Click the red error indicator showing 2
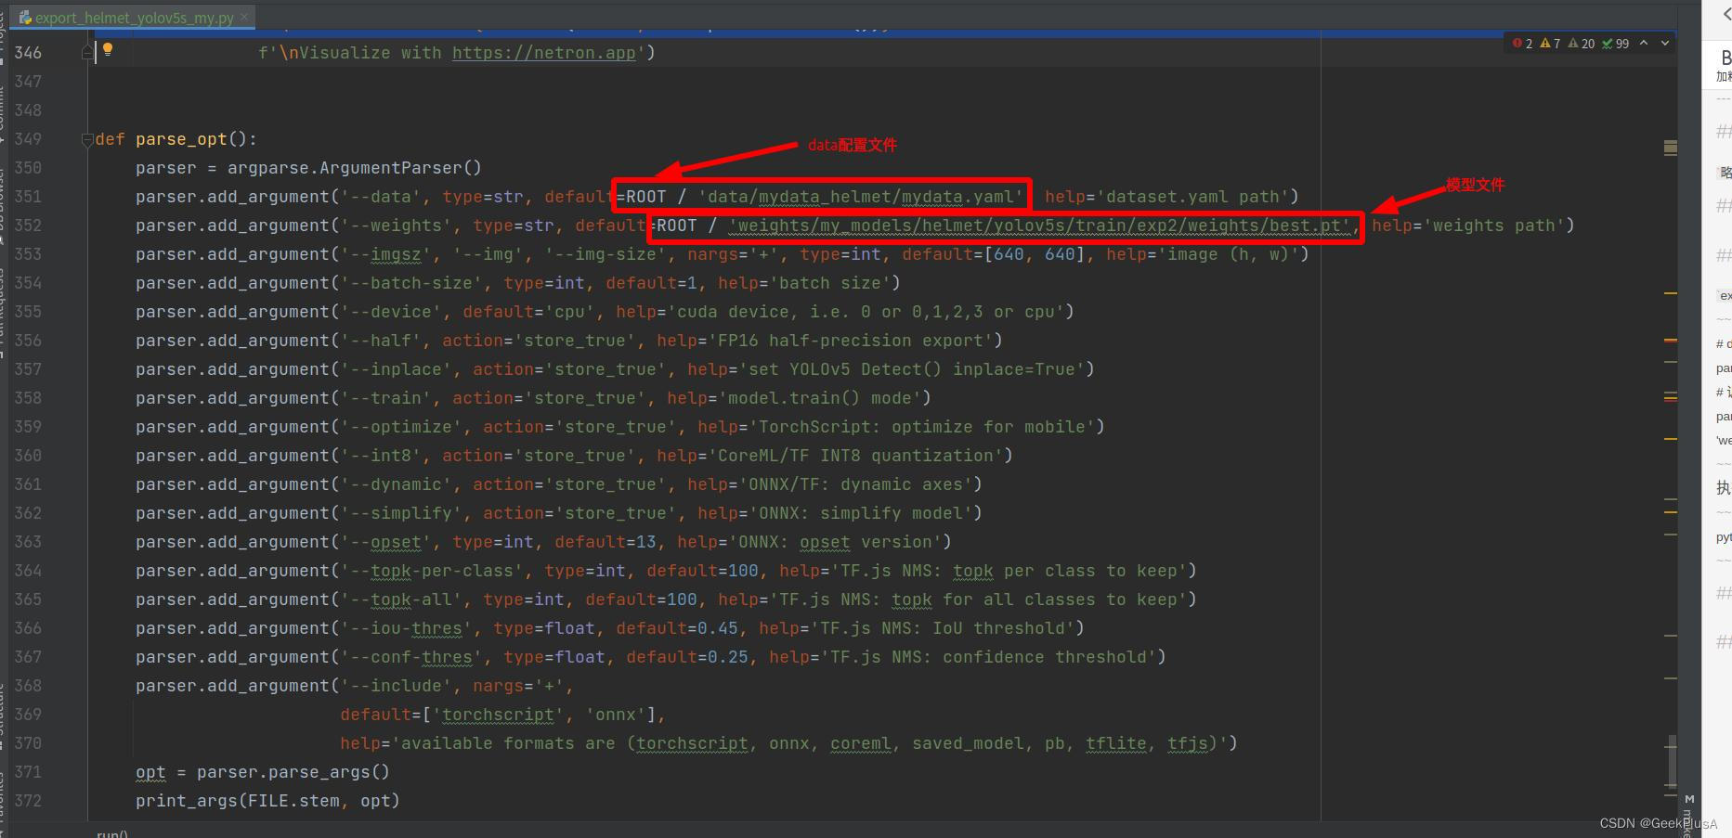 tap(1523, 44)
